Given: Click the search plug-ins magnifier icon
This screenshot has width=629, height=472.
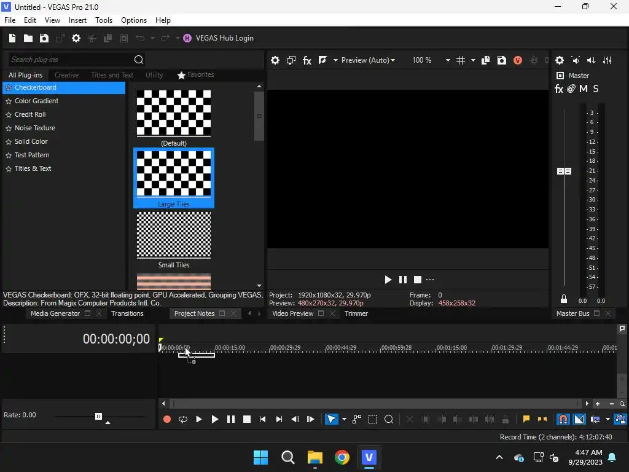Looking at the screenshot, I should tap(139, 60).
